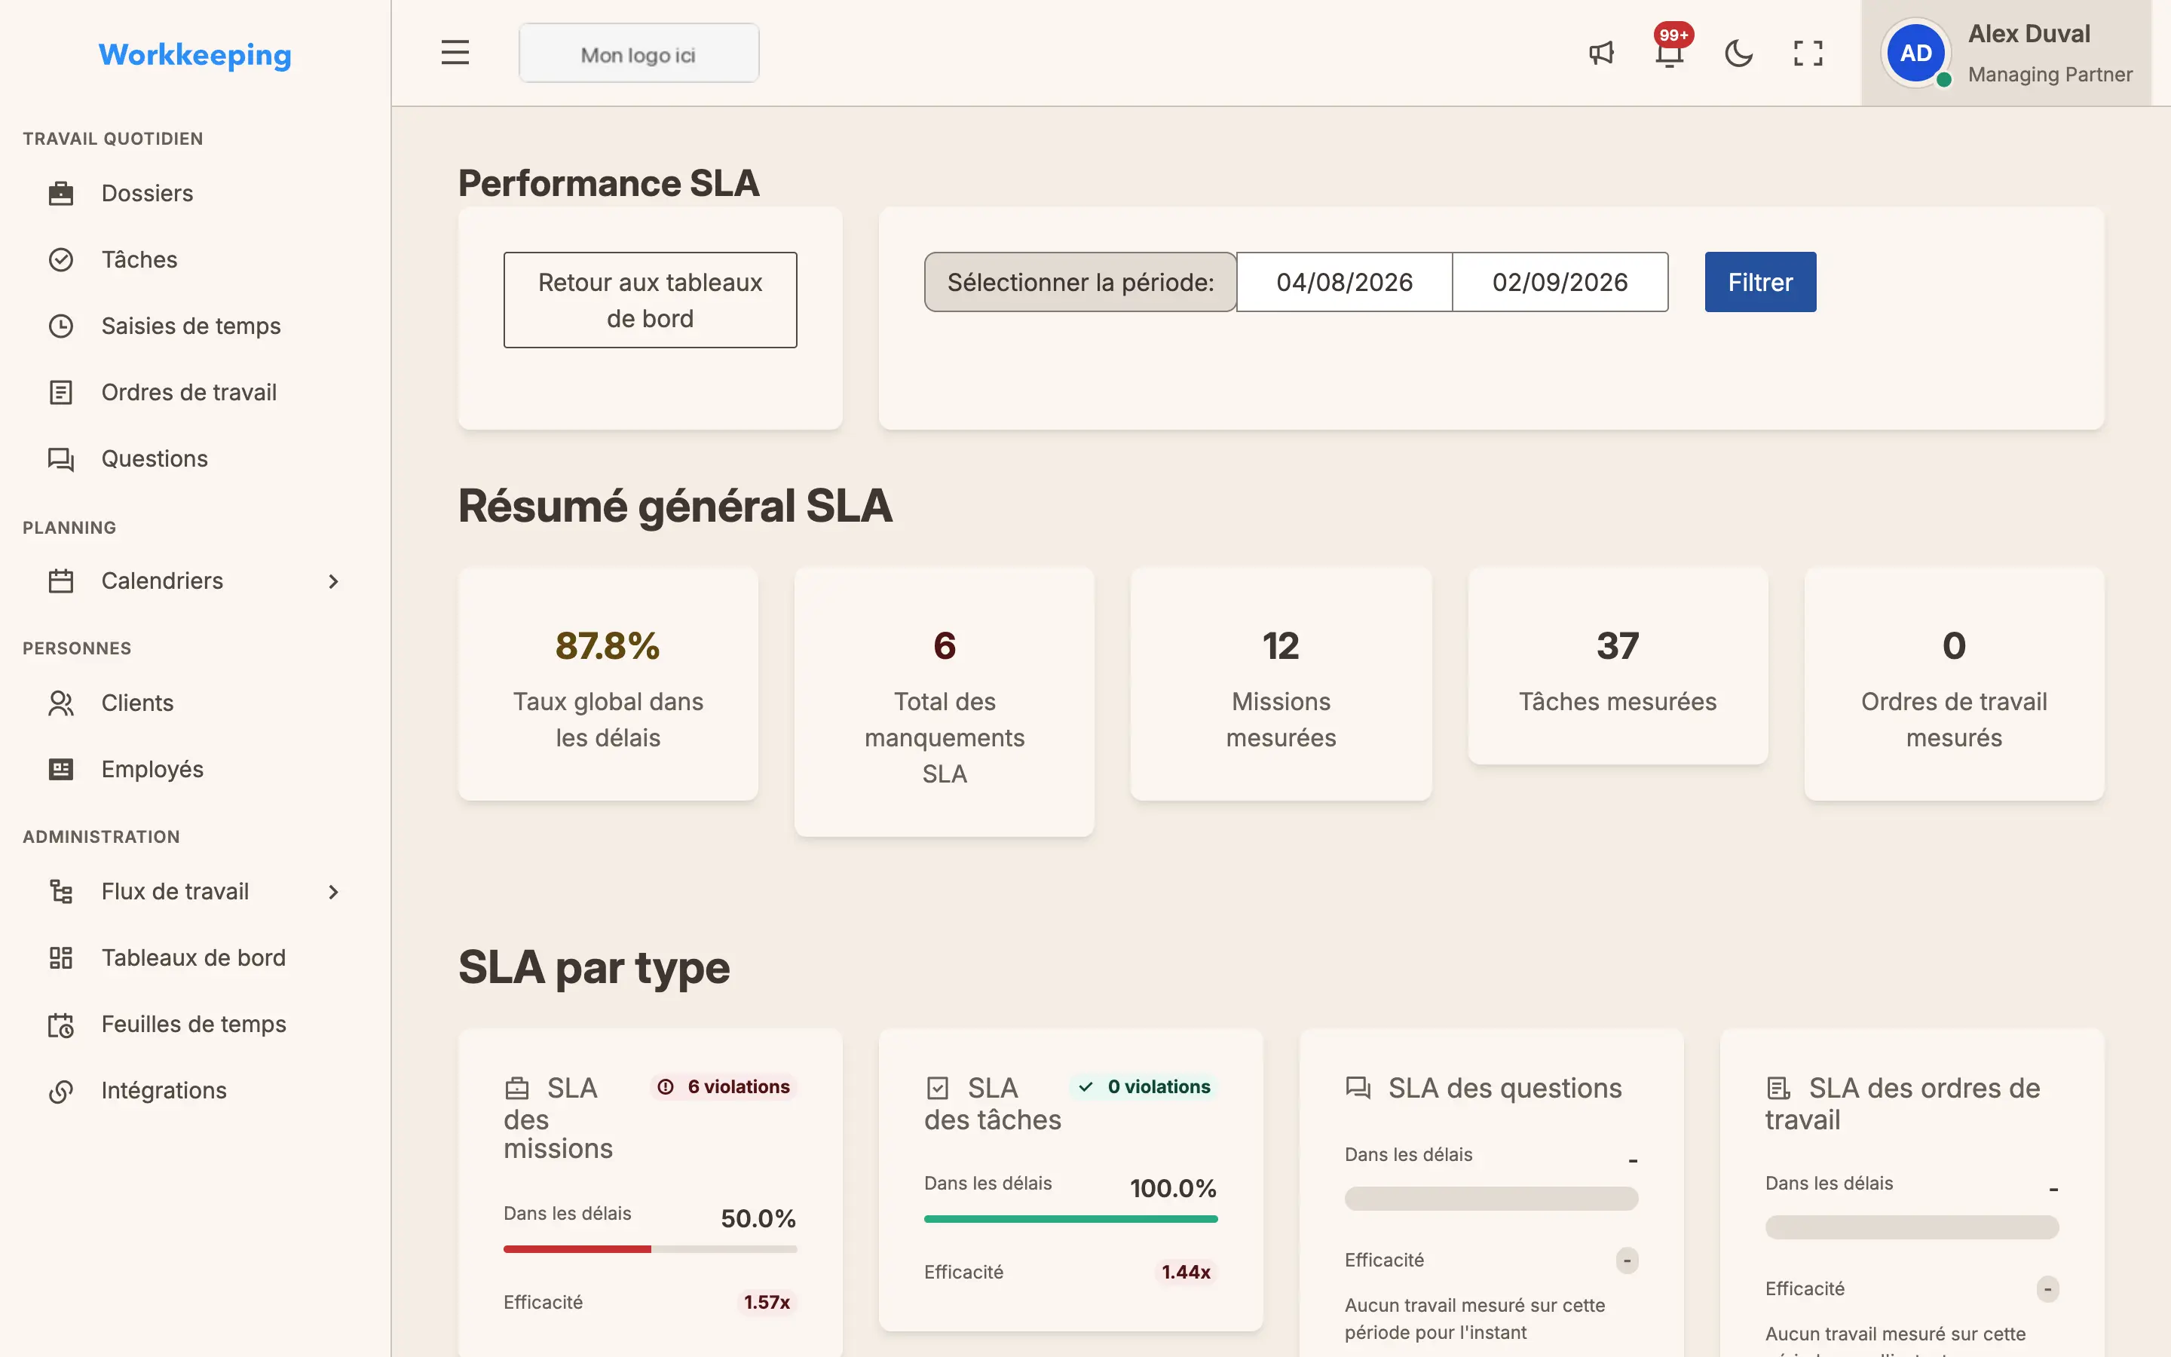Click the Intégrations link icon
The image size is (2171, 1357).
[x=61, y=1090]
